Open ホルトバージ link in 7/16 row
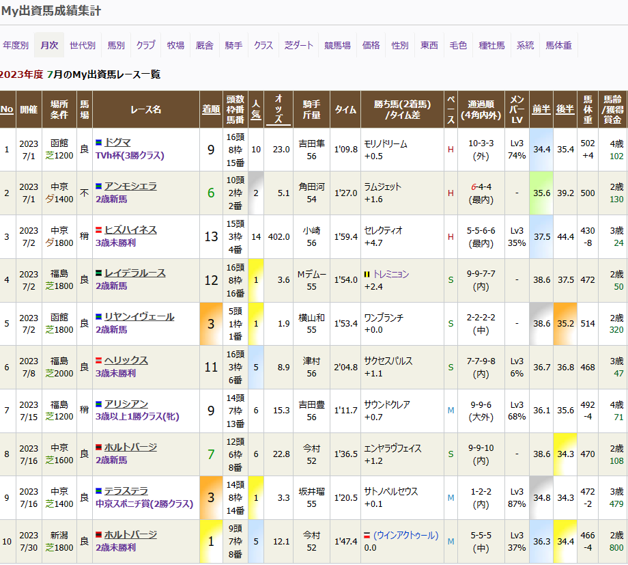Image resolution: width=628 pixels, height=565 pixels. [130, 447]
